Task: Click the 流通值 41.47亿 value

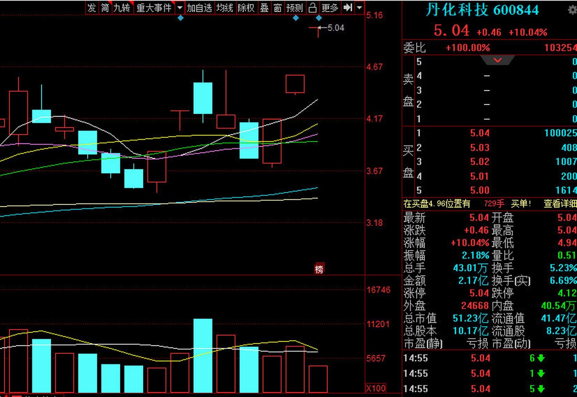Action: [559, 318]
